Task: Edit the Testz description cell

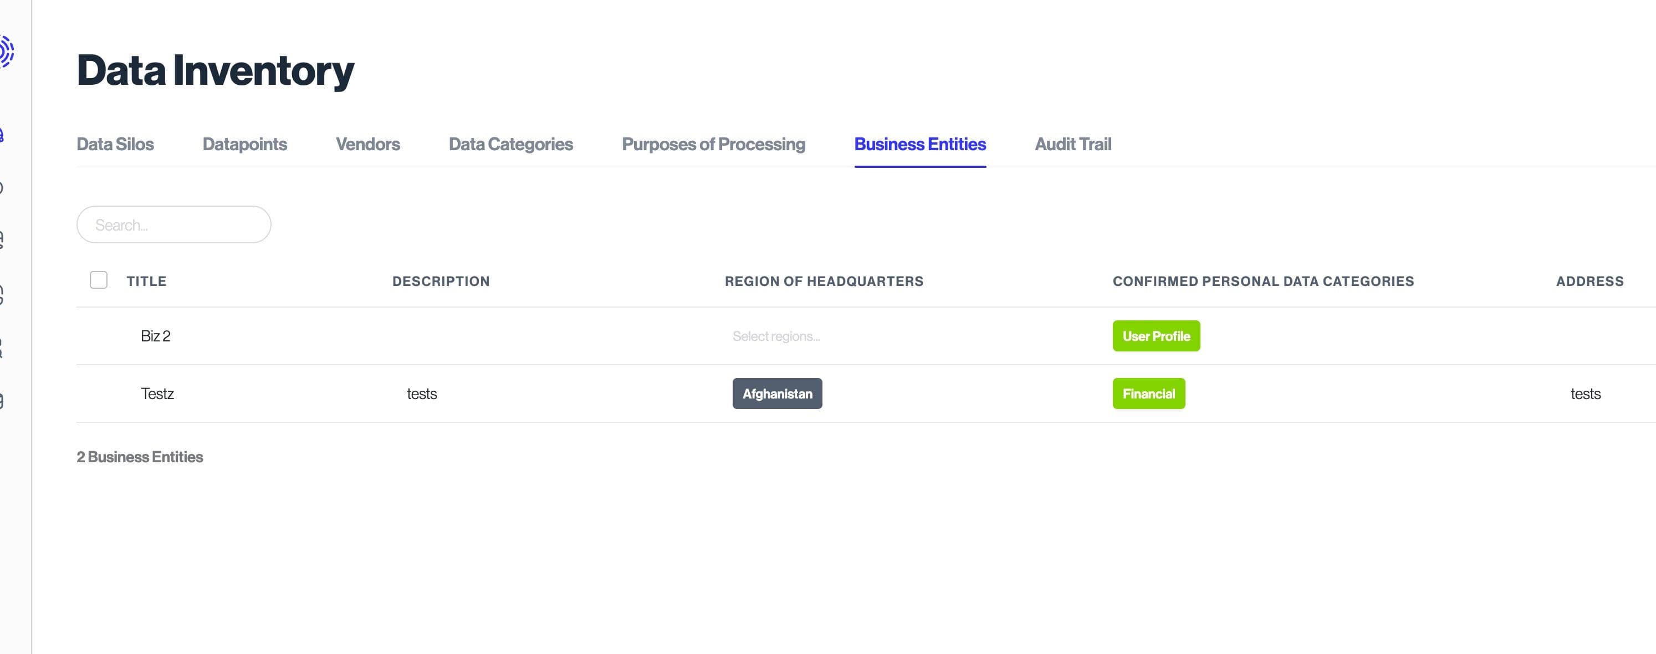Action: (422, 394)
